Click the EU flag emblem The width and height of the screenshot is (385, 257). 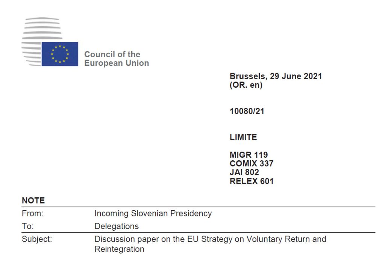[x=60, y=54]
